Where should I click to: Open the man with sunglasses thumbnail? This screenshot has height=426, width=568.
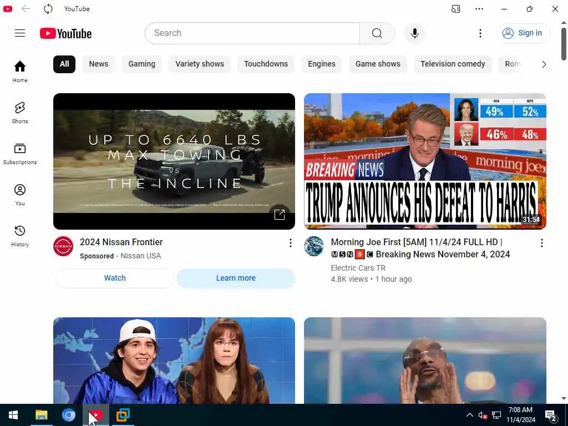(x=425, y=361)
